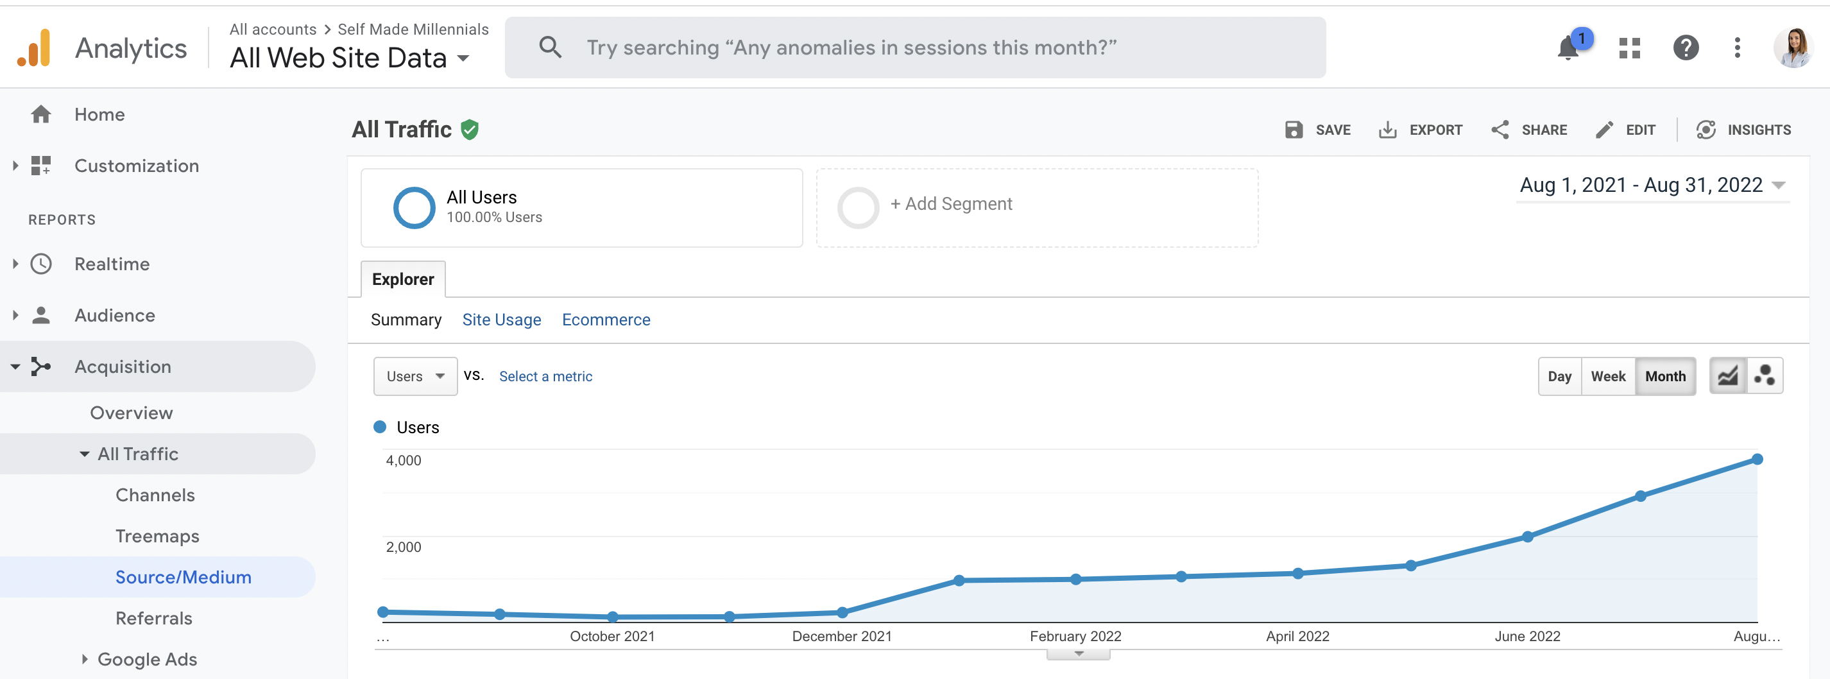Viewport: 1830px width, 679px height.
Task: Expand the Google Ads section
Action: tap(85, 659)
